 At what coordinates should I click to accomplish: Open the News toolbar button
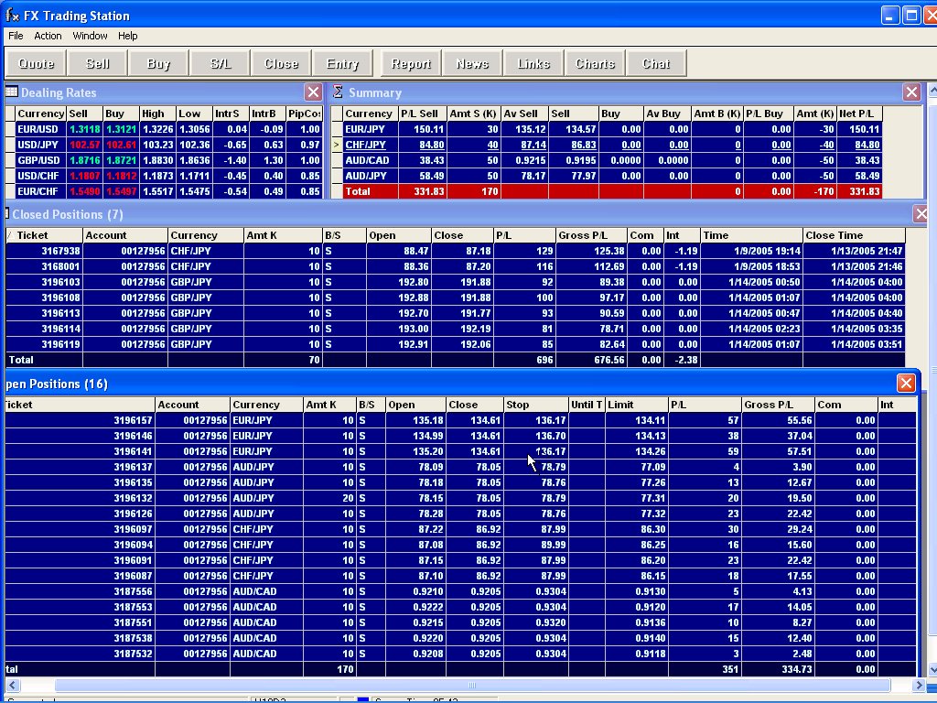click(472, 63)
